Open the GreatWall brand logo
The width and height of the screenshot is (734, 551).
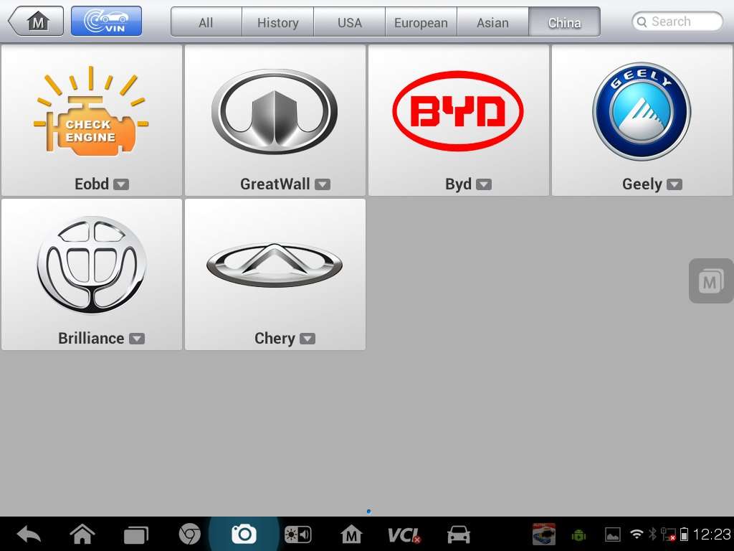pyautogui.click(x=275, y=111)
